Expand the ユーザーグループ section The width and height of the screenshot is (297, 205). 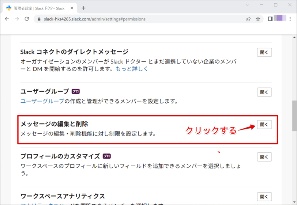(x=264, y=92)
